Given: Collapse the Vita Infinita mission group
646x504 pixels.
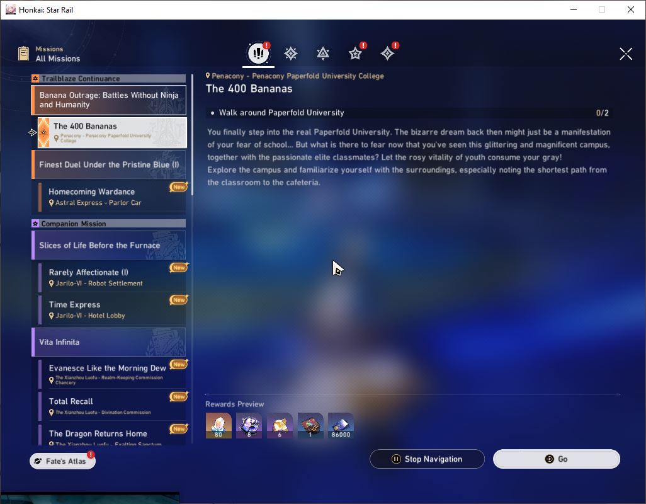Looking at the screenshot, I should (109, 342).
